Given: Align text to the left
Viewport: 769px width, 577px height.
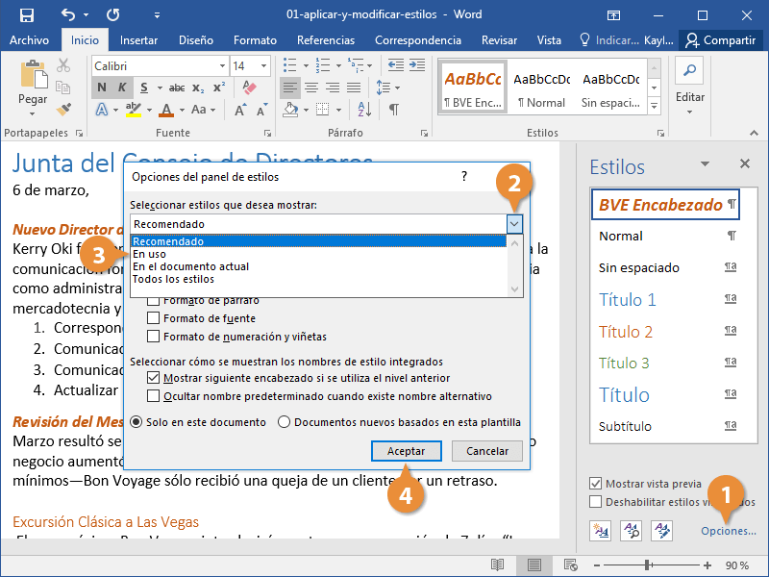Looking at the screenshot, I should (x=290, y=88).
